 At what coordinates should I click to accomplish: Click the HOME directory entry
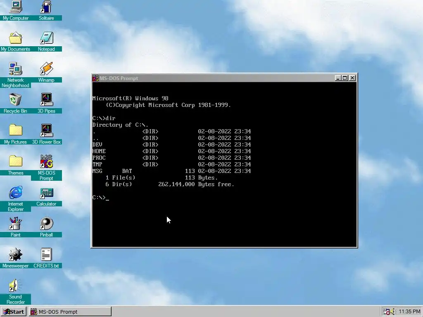[171, 151]
